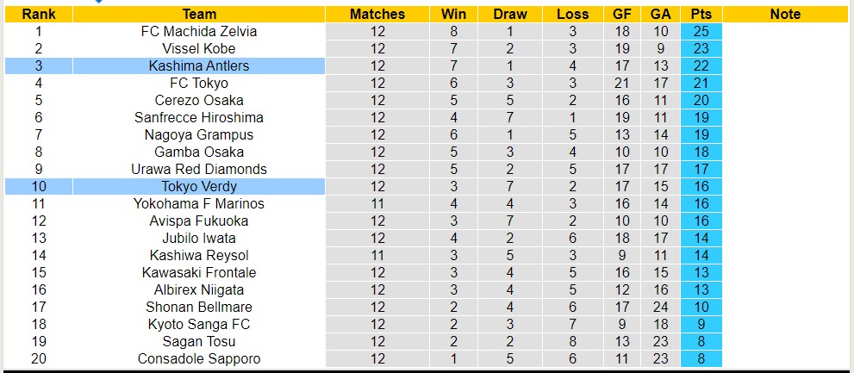This screenshot has height=373, width=854.
Task: Open the Consadole Sapporo team link
Action: [x=199, y=358]
